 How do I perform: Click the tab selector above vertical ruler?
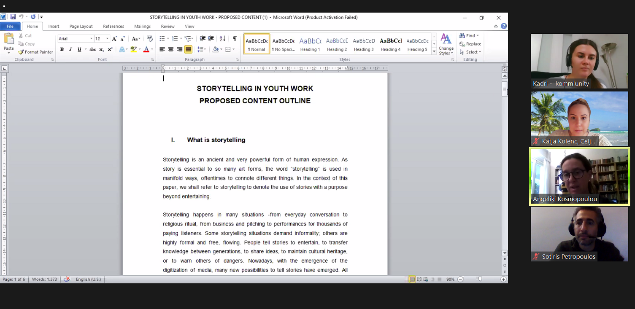tap(4, 68)
